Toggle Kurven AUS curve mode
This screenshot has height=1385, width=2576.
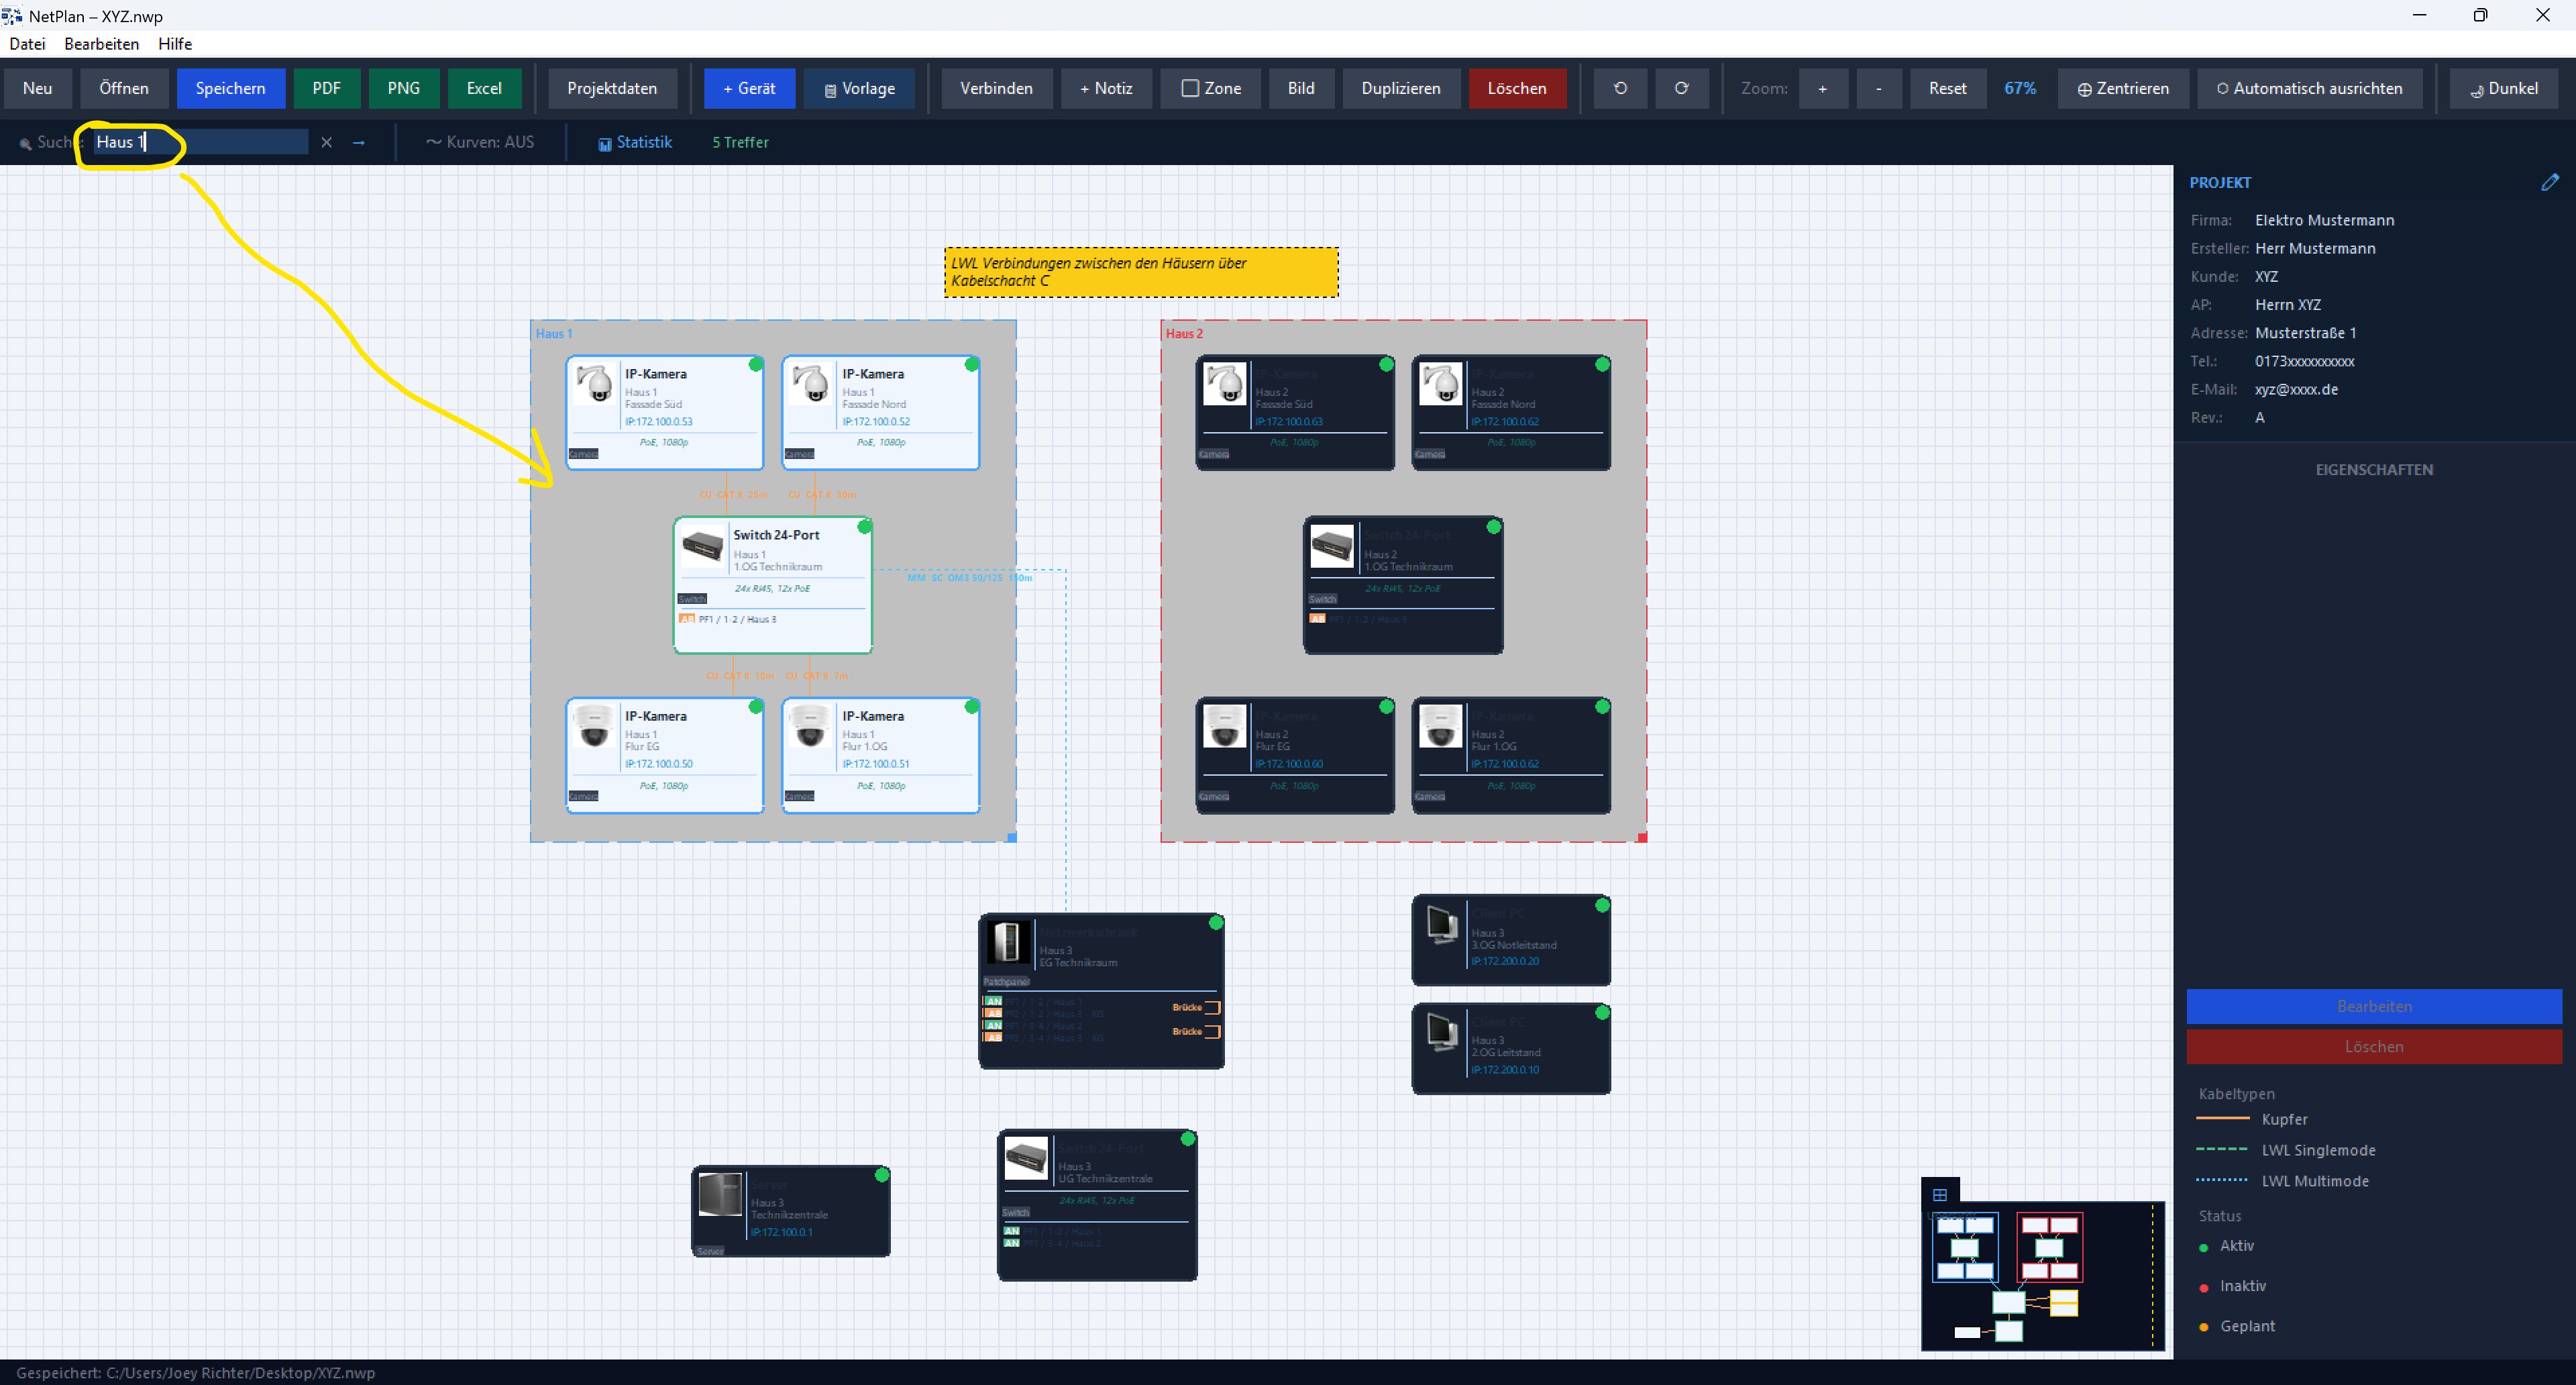pos(480,143)
